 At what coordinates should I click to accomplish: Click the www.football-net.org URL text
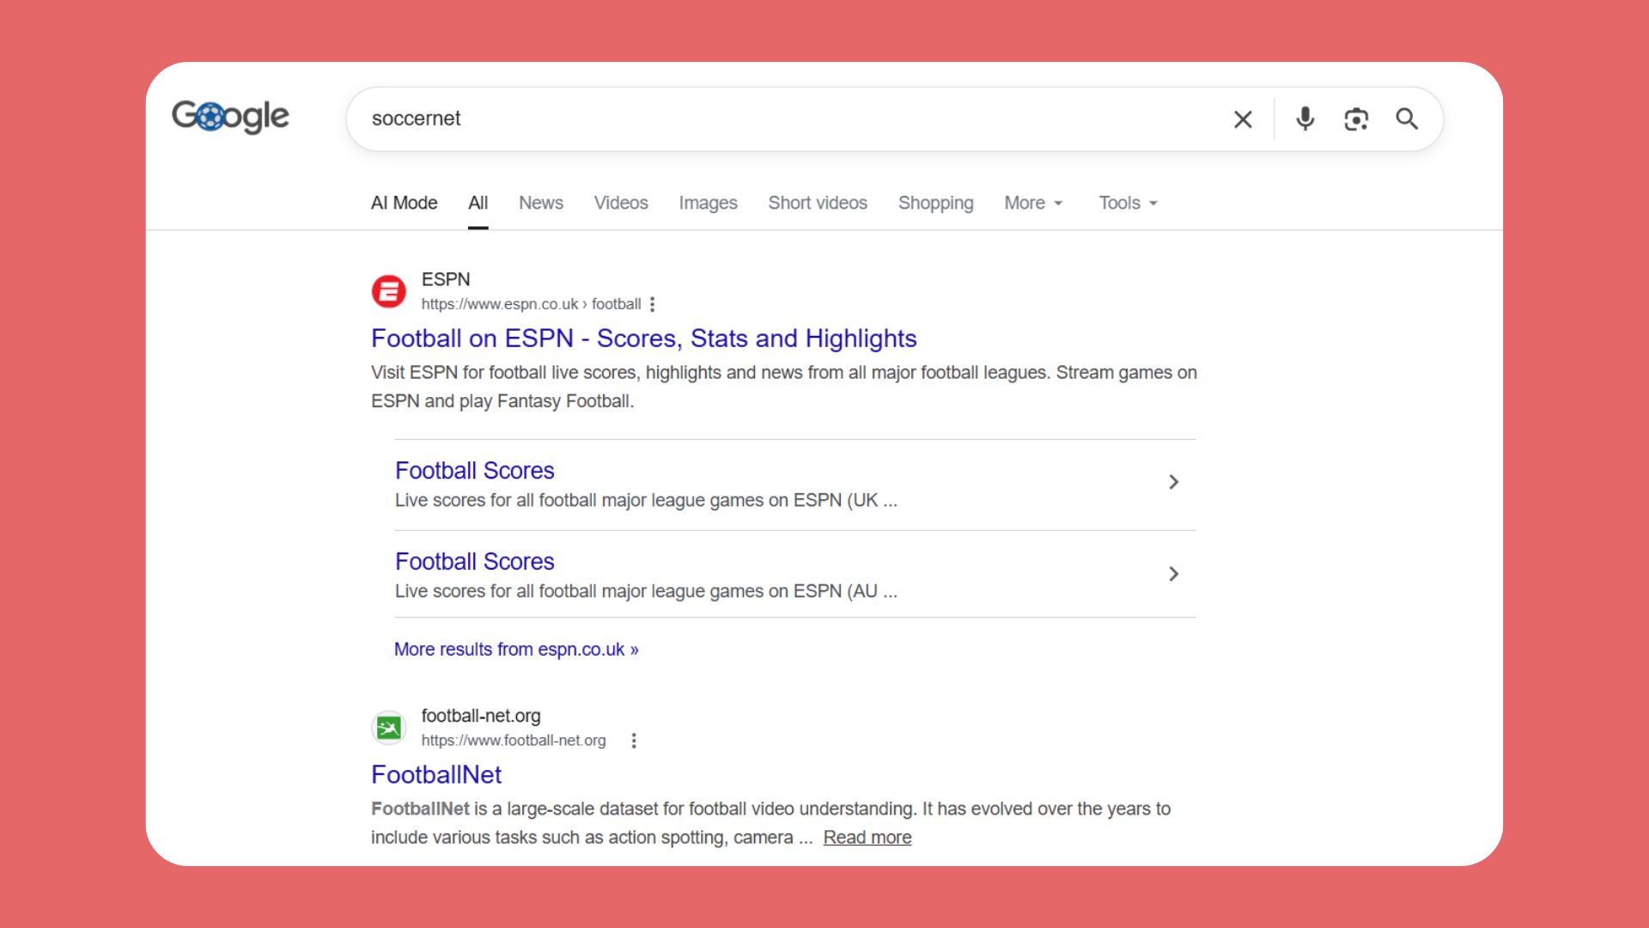(514, 741)
